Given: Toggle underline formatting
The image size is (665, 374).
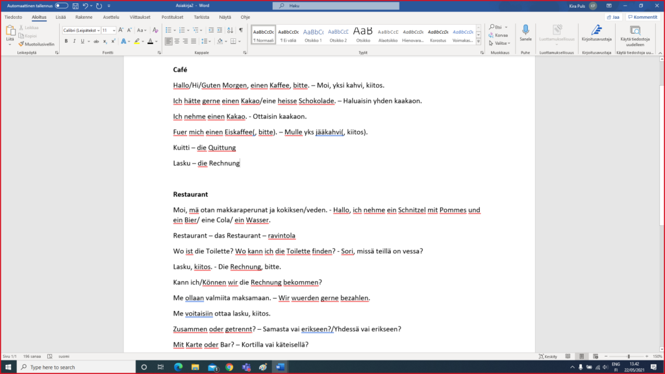Looking at the screenshot, I should (82, 42).
